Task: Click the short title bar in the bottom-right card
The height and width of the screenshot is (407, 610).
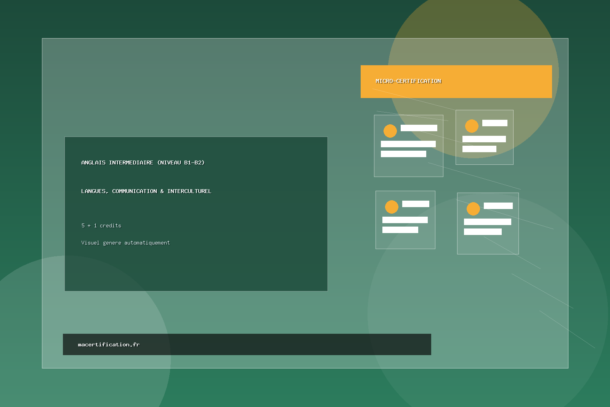Action: click(x=498, y=206)
